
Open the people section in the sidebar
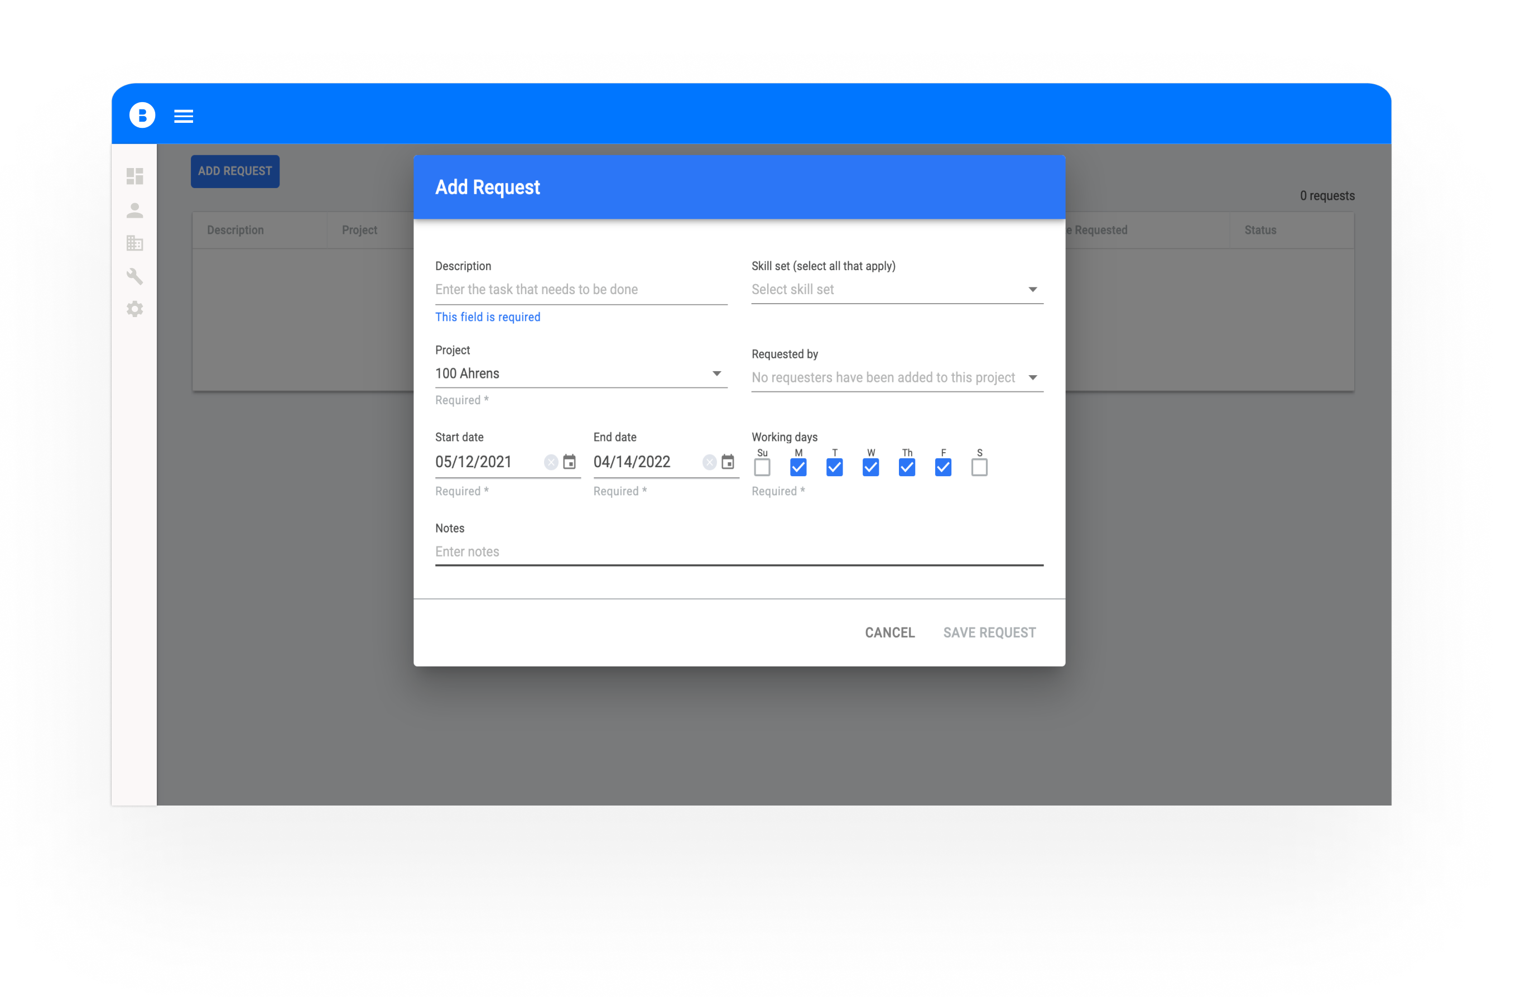point(134,210)
